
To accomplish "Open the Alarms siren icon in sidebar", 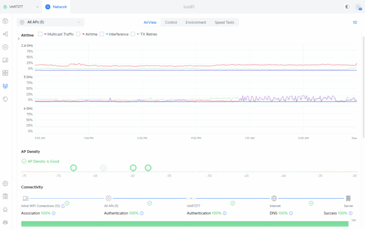I will pyautogui.click(x=5, y=209).
